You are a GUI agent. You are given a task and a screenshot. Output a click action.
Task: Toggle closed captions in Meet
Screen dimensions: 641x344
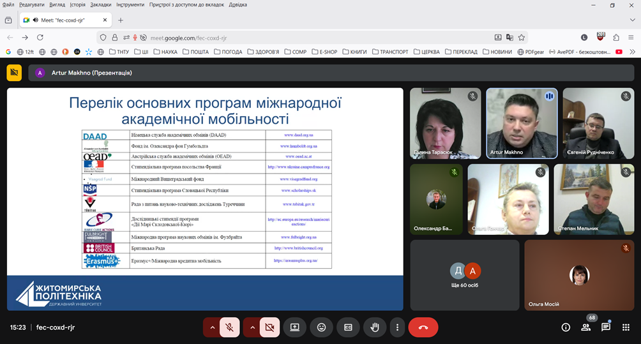pos(348,327)
